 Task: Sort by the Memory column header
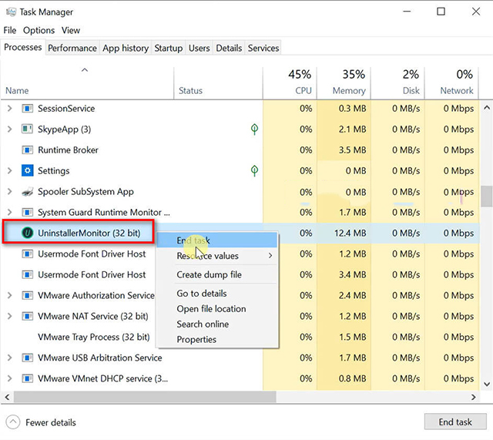344,83
